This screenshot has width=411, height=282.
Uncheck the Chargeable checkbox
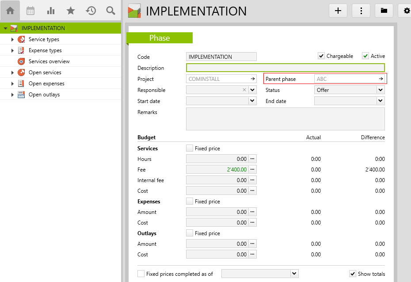coord(321,56)
